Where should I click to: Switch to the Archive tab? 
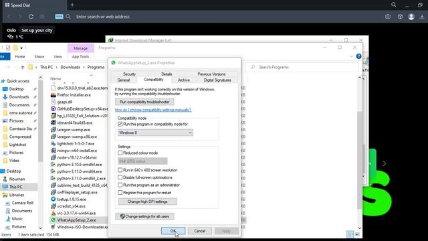[184, 80]
